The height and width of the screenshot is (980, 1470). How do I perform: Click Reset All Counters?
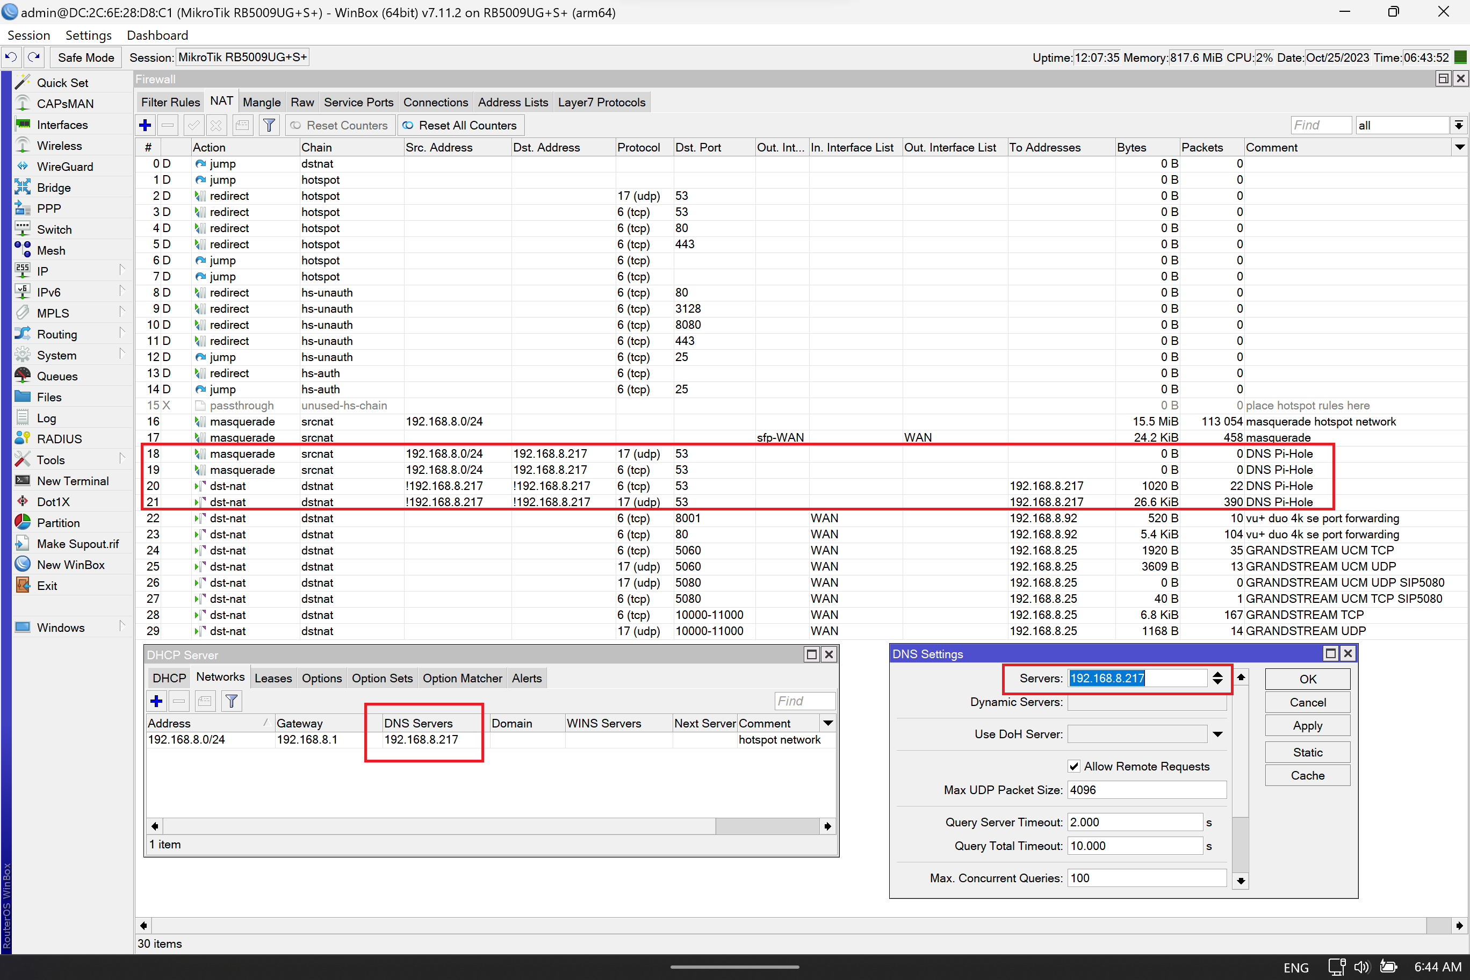point(460,125)
